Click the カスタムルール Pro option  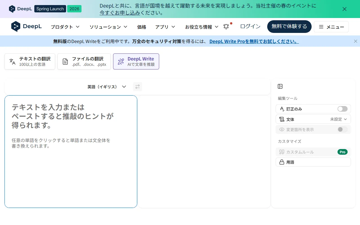(x=313, y=152)
